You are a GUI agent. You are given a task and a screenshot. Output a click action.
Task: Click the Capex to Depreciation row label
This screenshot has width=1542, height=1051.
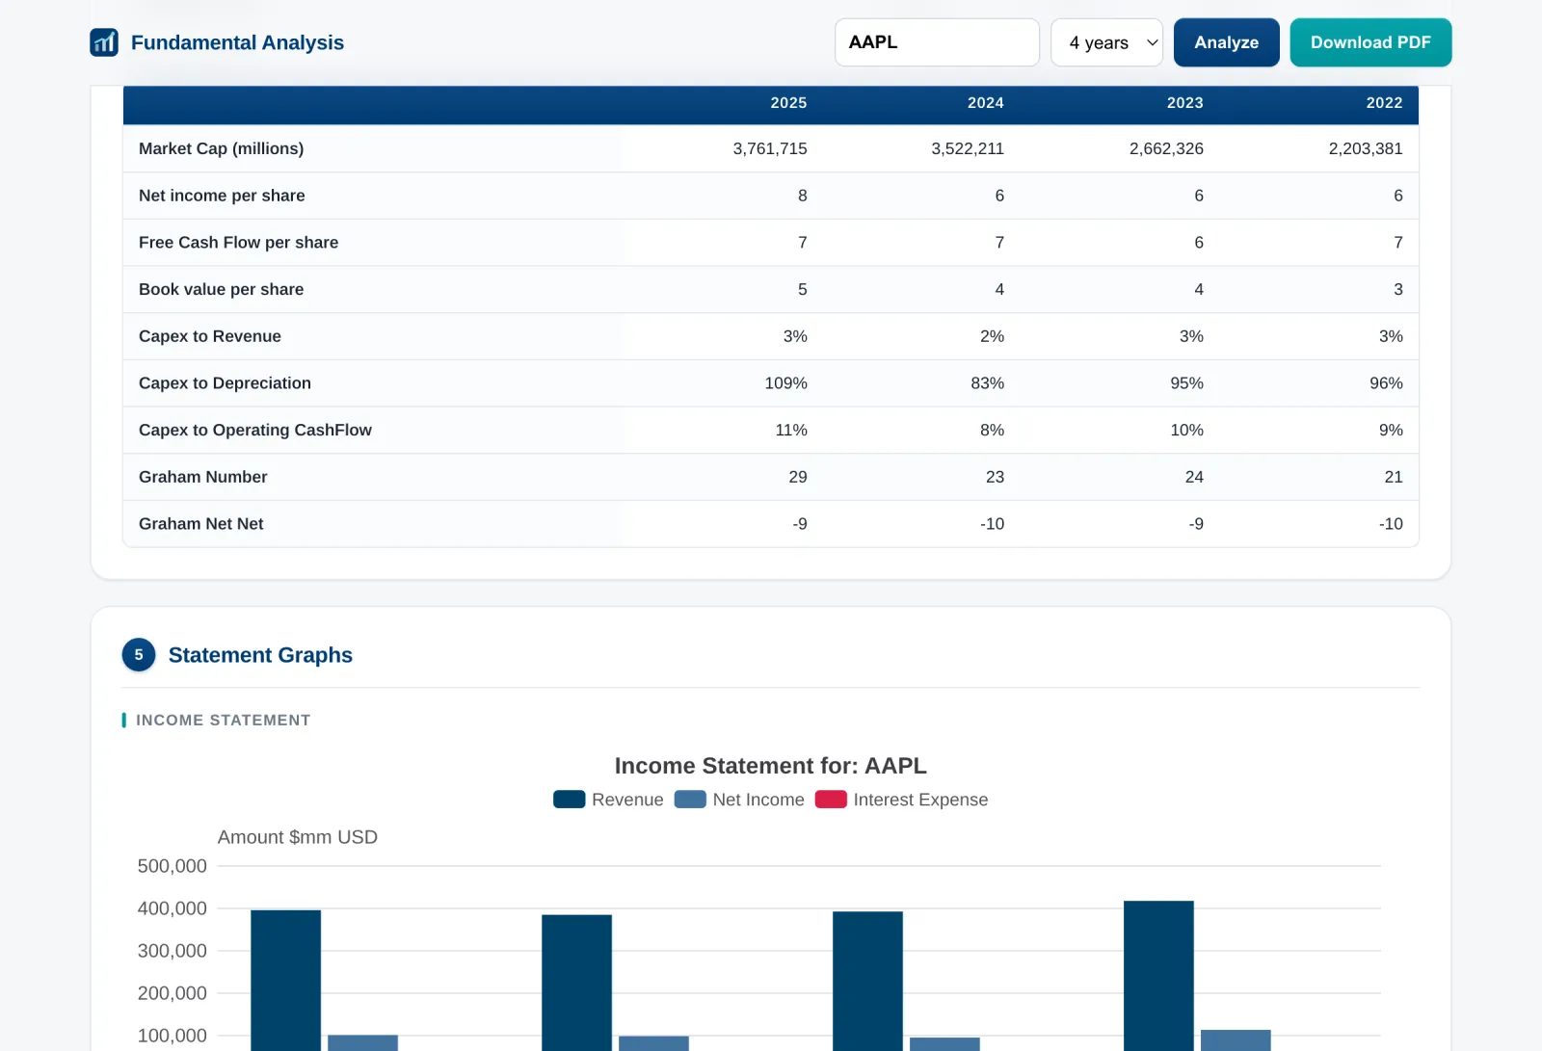pyautogui.click(x=225, y=383)
